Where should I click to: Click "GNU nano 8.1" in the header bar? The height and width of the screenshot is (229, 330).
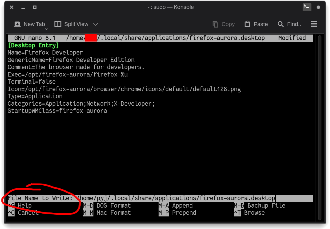pyautogui.click(x=35, y=38)
